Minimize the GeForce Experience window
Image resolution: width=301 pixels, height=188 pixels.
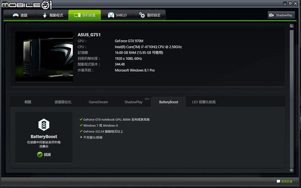[x=285, y=3]
